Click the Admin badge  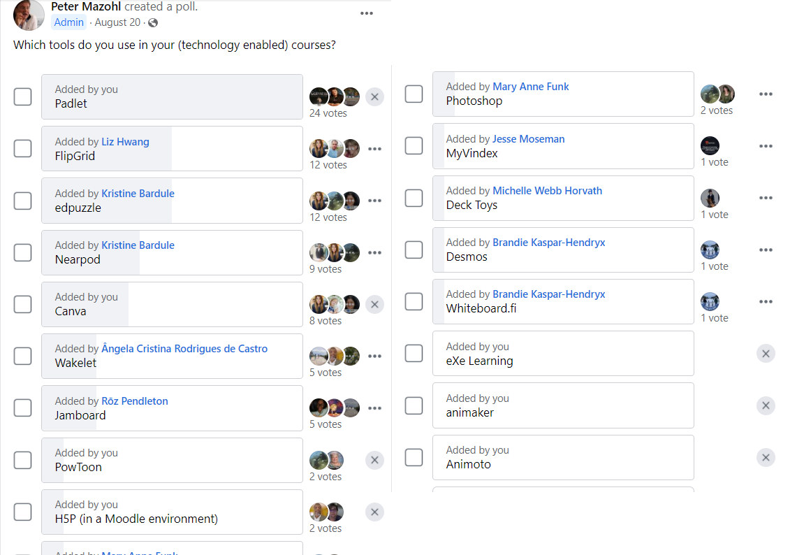click(x=68, y=22)
